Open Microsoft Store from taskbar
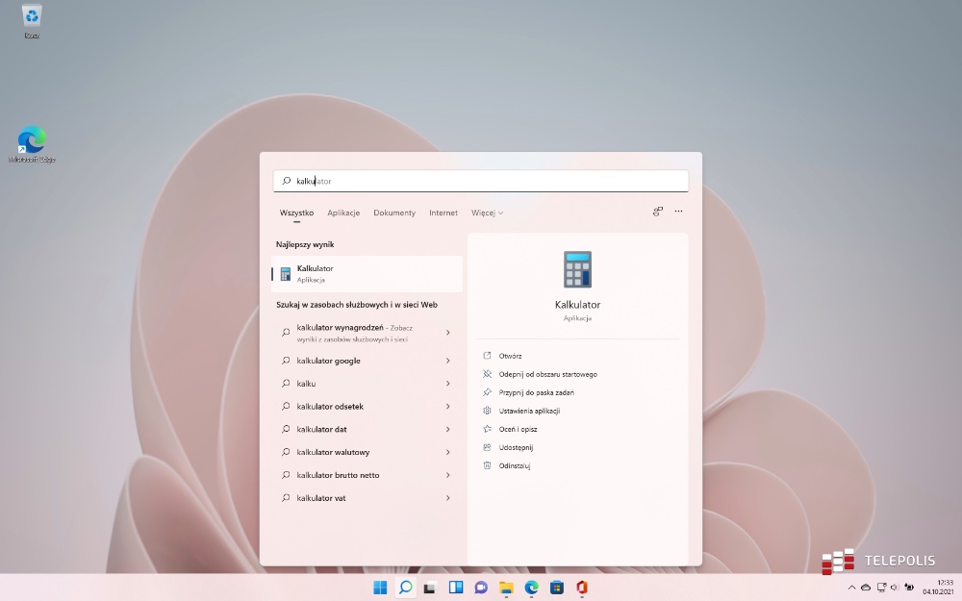 tap(556, 588)
